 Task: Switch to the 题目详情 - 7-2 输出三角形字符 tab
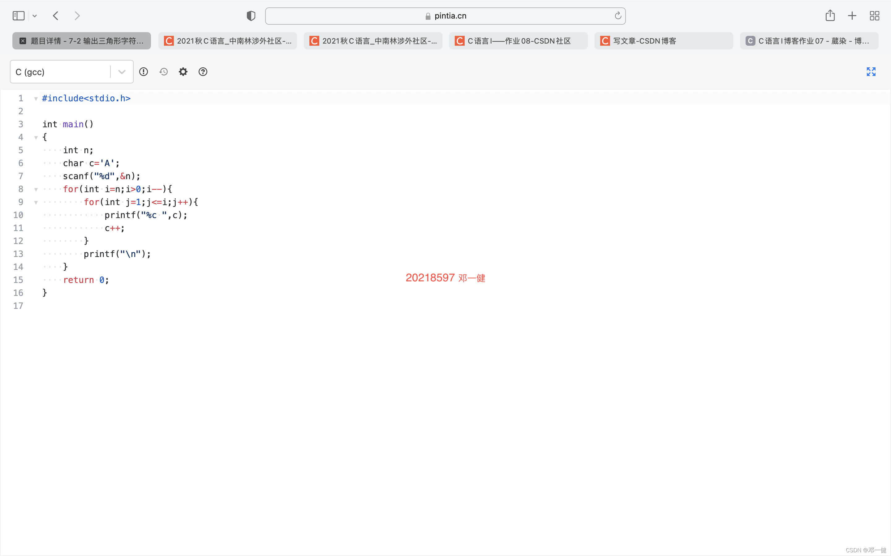tap(82, 41)
